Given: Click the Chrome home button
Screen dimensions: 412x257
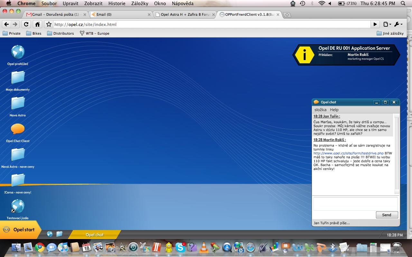Looking at the screenshot, I should 38,24.
